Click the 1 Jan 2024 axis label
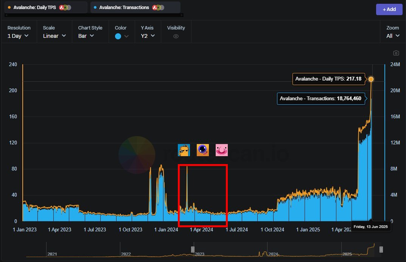This screenshot has width=406, height=262. [166, 229]
